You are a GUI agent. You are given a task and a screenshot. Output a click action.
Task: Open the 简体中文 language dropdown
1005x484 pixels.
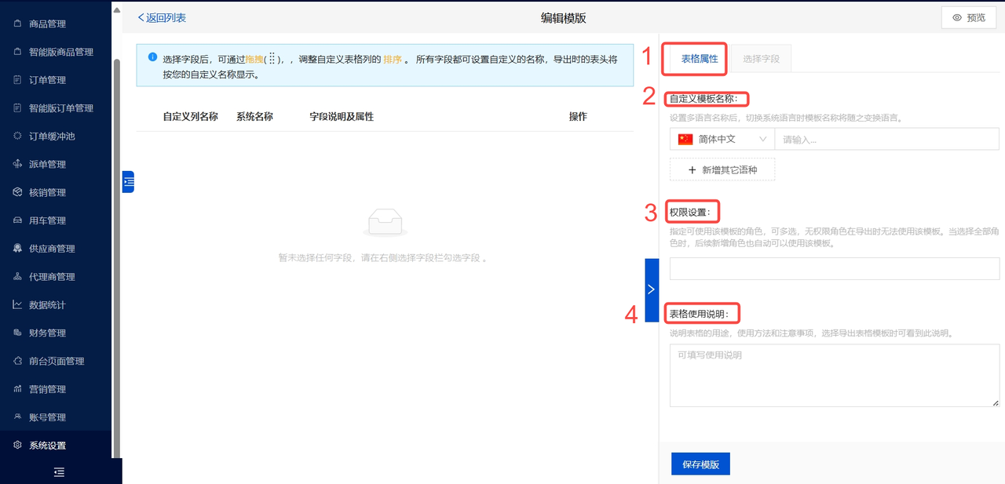722,139
